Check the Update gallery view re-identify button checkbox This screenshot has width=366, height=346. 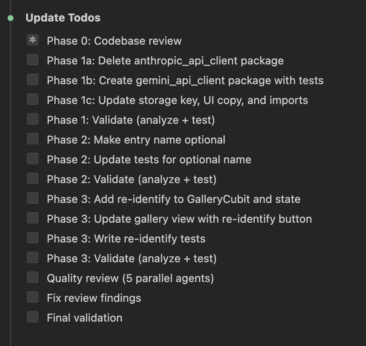(x=32, y=218)
